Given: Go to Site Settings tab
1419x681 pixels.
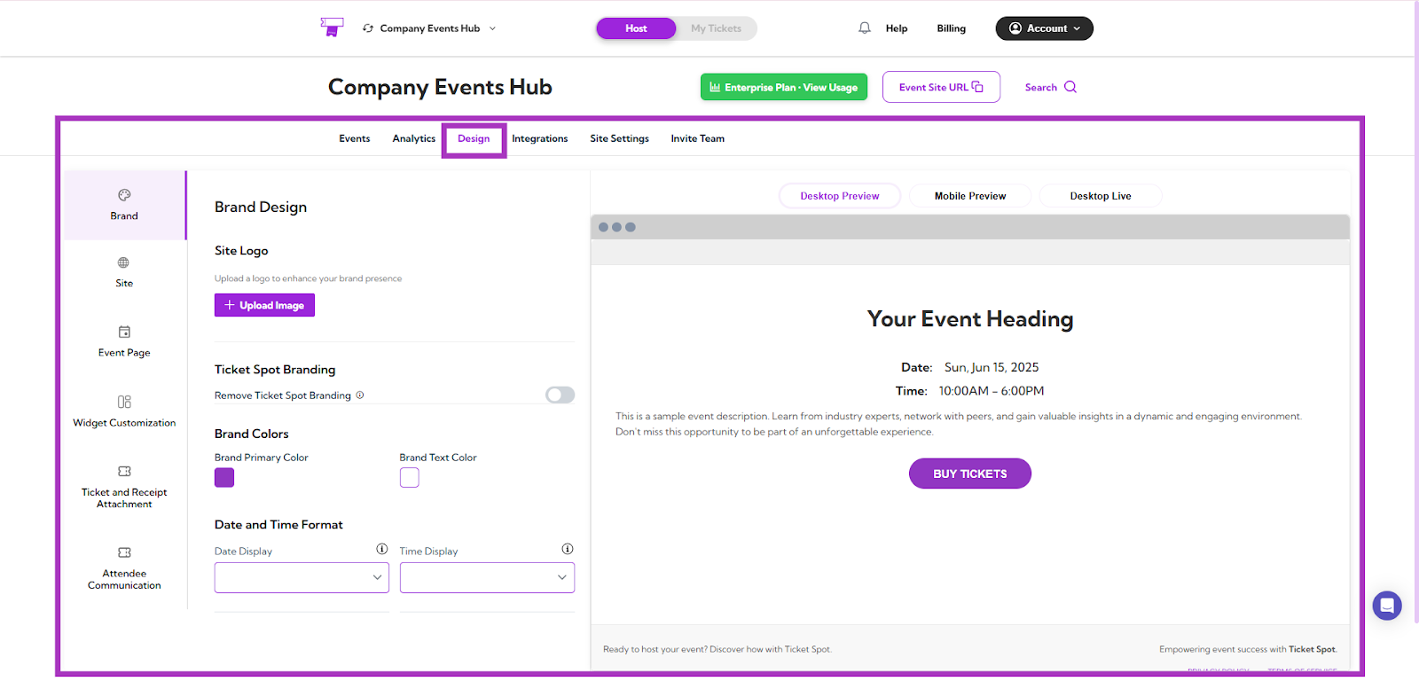Looking at the screenshot, I should pyautogui.click(x=620, y=138).
